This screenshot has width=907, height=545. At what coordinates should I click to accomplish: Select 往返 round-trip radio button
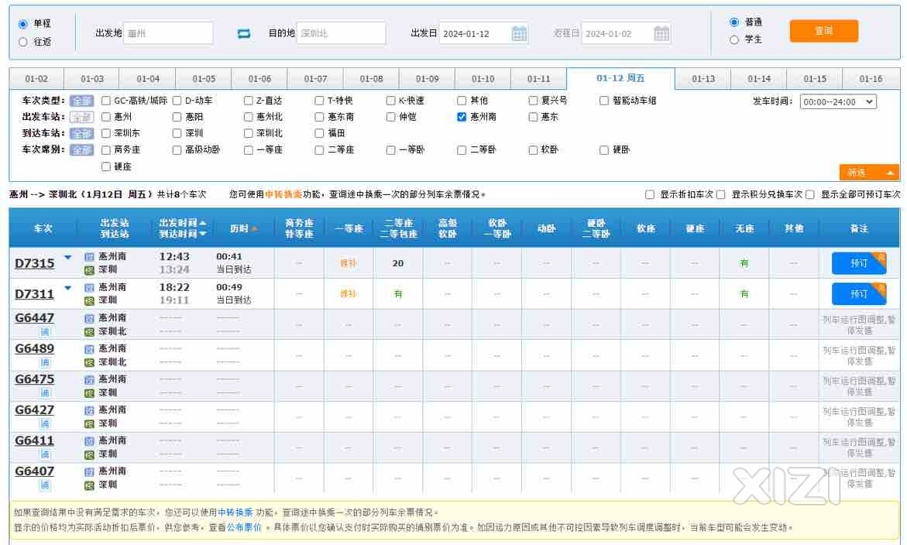tap(23, 42)
